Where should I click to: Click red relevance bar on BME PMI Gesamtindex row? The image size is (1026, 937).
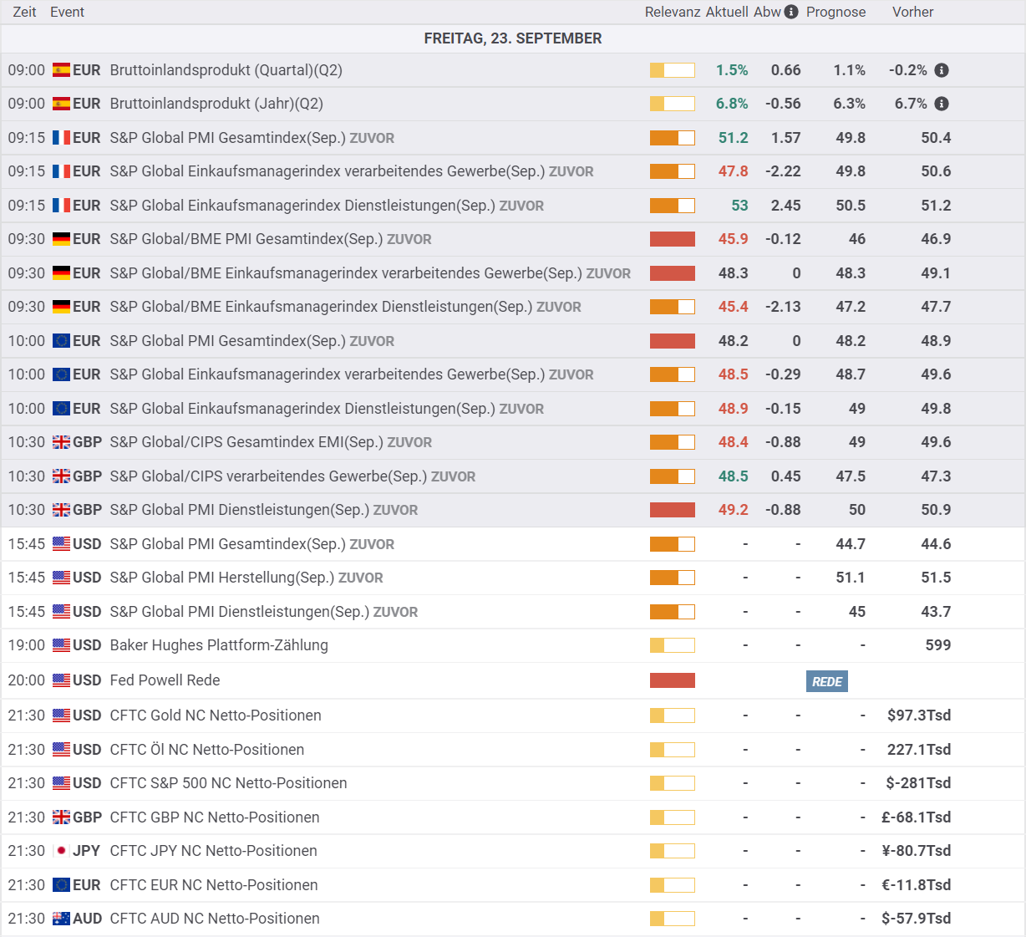point(673,239)
